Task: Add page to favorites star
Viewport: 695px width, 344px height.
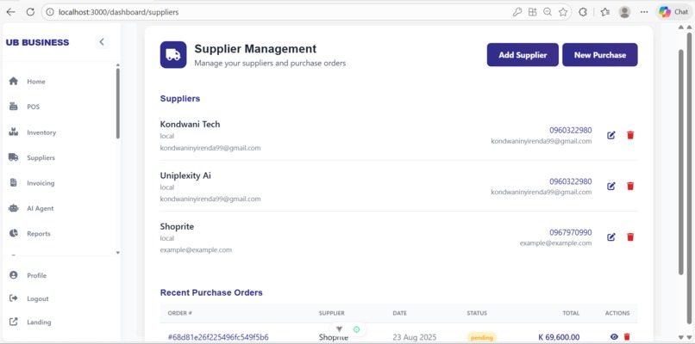Action: pos(563,12)
